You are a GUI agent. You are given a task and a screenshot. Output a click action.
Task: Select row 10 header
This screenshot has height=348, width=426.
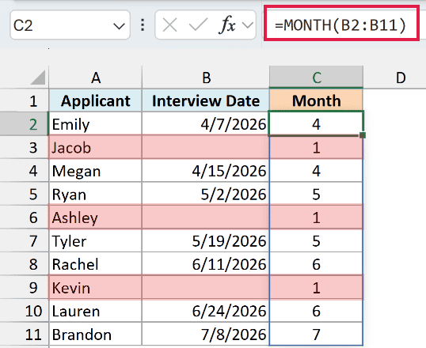pos(25,311)
